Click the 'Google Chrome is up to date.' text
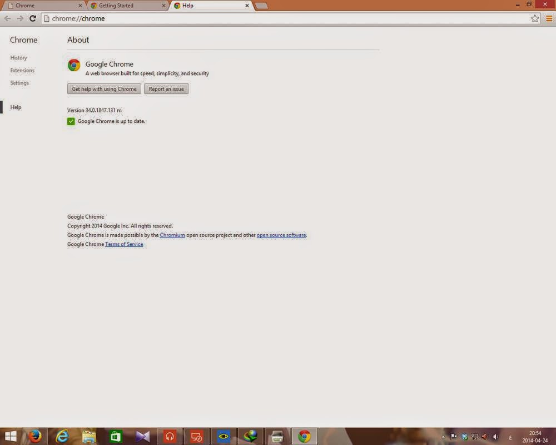Viewport: 556px width, 445px height. (111, 121)
